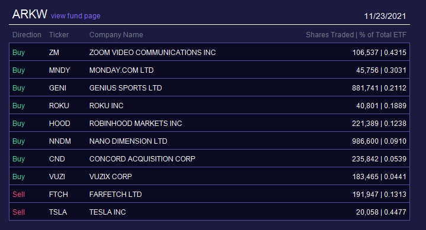Select the MNDY ticker cell
426x230 pixels.
click(x=60, y=70)
